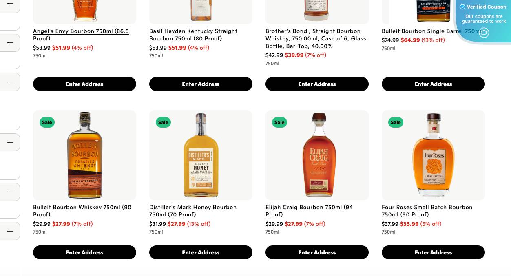View the Four Roses Small Batch bottle image
The image size is (511, 276).
(433, 155)
